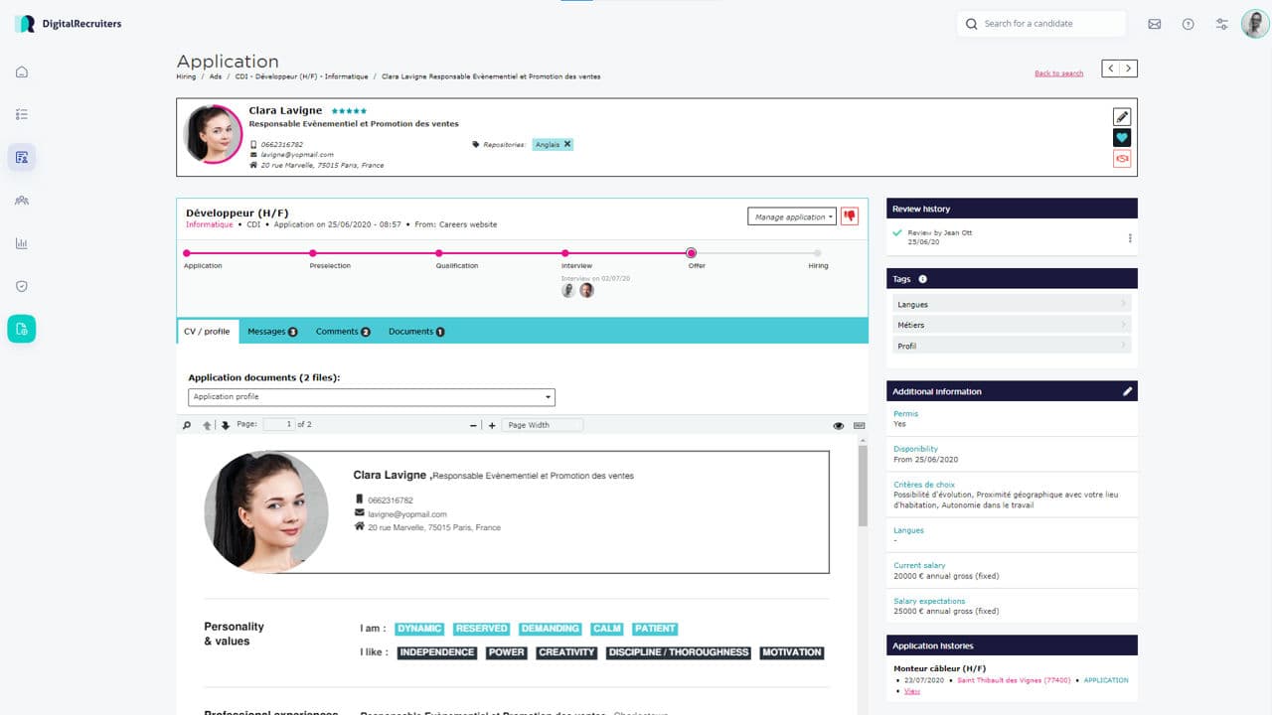Screen dimensions: 1272x715
Task: Open the Manage application dropdown
Action: coord(792,216)
